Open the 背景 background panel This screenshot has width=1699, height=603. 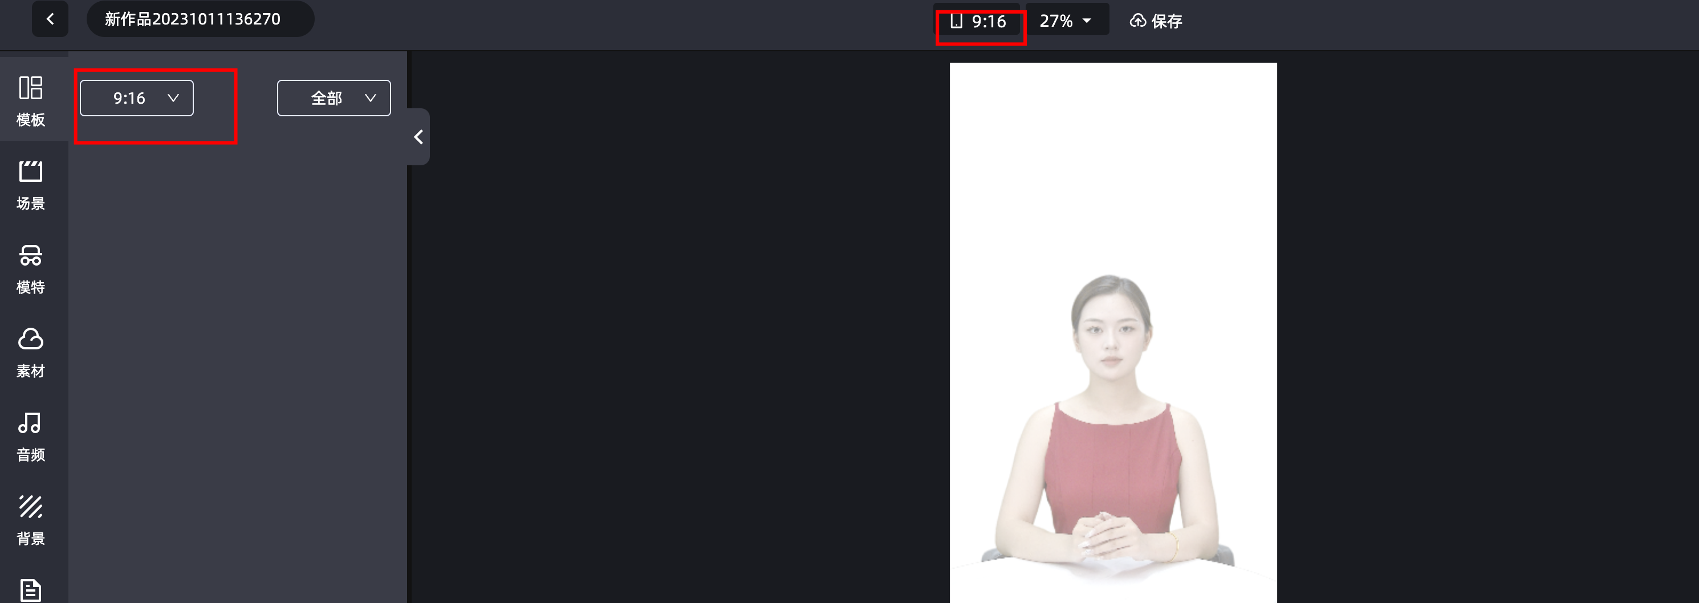pos(31,520)
